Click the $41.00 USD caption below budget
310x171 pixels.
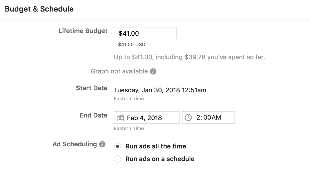[132, 45]
